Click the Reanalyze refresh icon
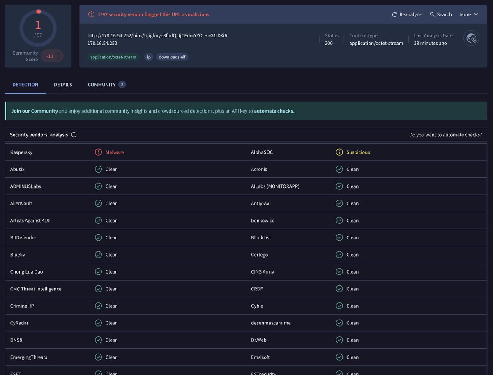 click(394, 14)
